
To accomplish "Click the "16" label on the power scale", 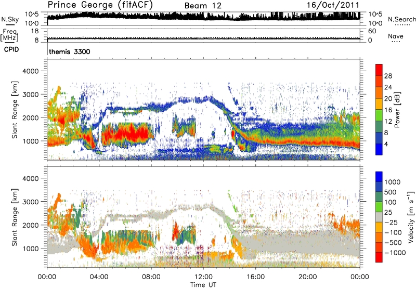I will (388, 110).
